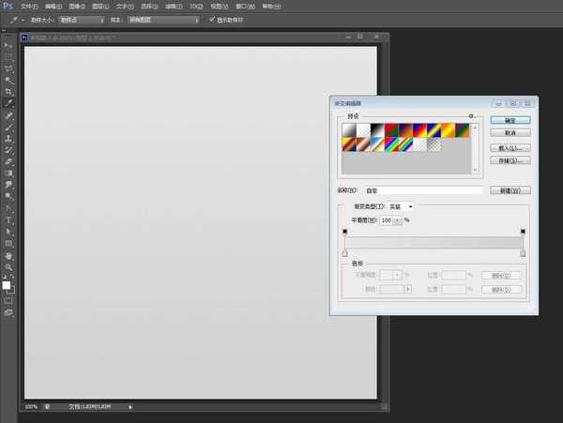Select the Eyedropper tool in the toolbar
Screen dimensions: 563x423
(x=9, y=103)
